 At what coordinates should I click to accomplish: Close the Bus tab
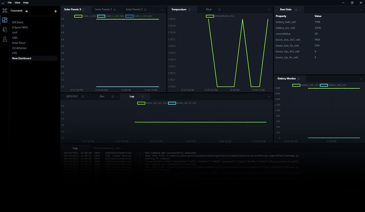click(117, 96)
